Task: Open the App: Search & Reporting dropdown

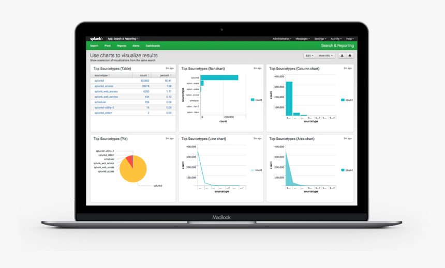Action: (x=123, y=39)
